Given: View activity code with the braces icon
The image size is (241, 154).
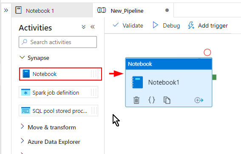Looking at the screenshot, I should (x=152, y=100).
